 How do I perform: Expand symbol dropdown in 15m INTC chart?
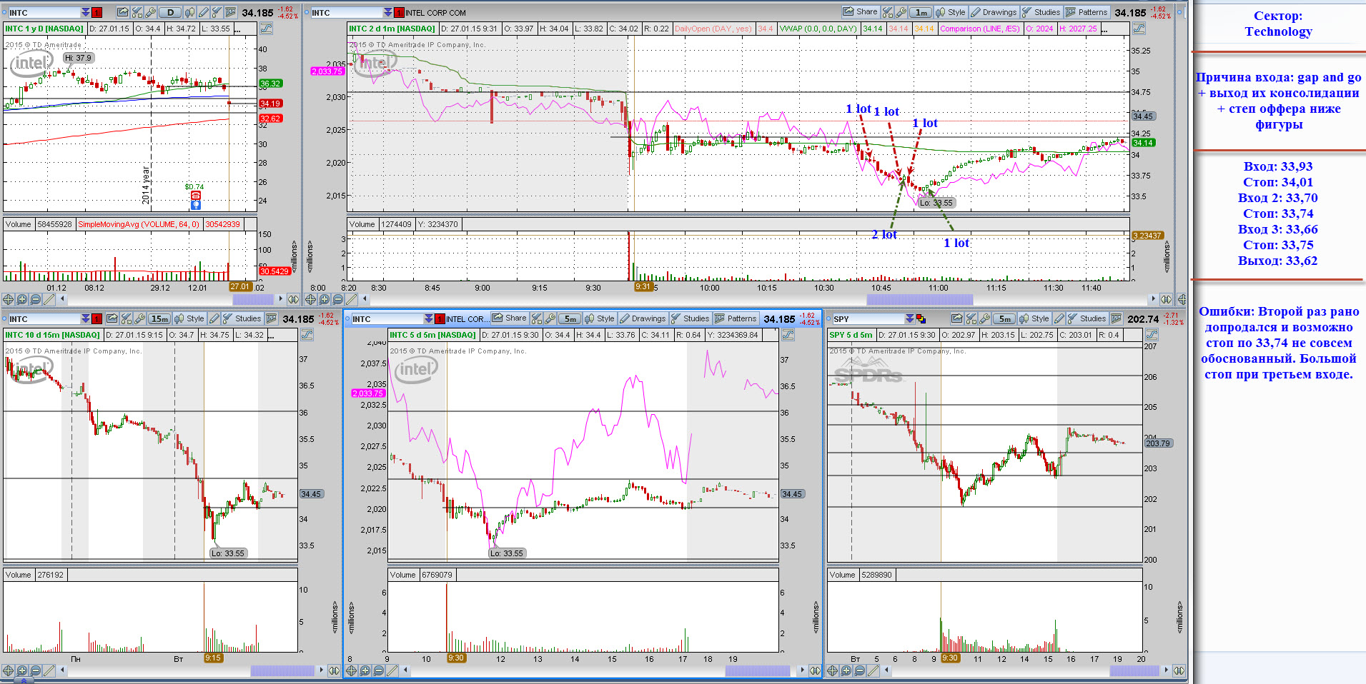[x=85, y=318]
